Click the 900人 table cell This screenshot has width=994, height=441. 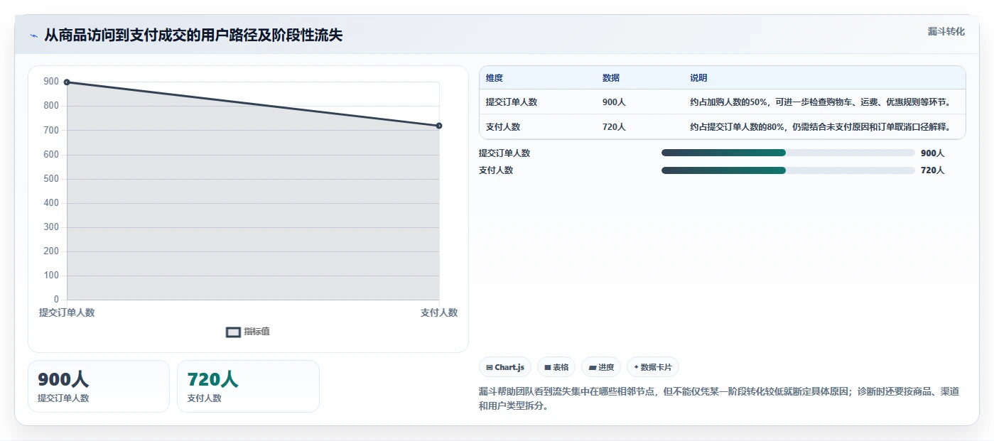click(614, 102)
